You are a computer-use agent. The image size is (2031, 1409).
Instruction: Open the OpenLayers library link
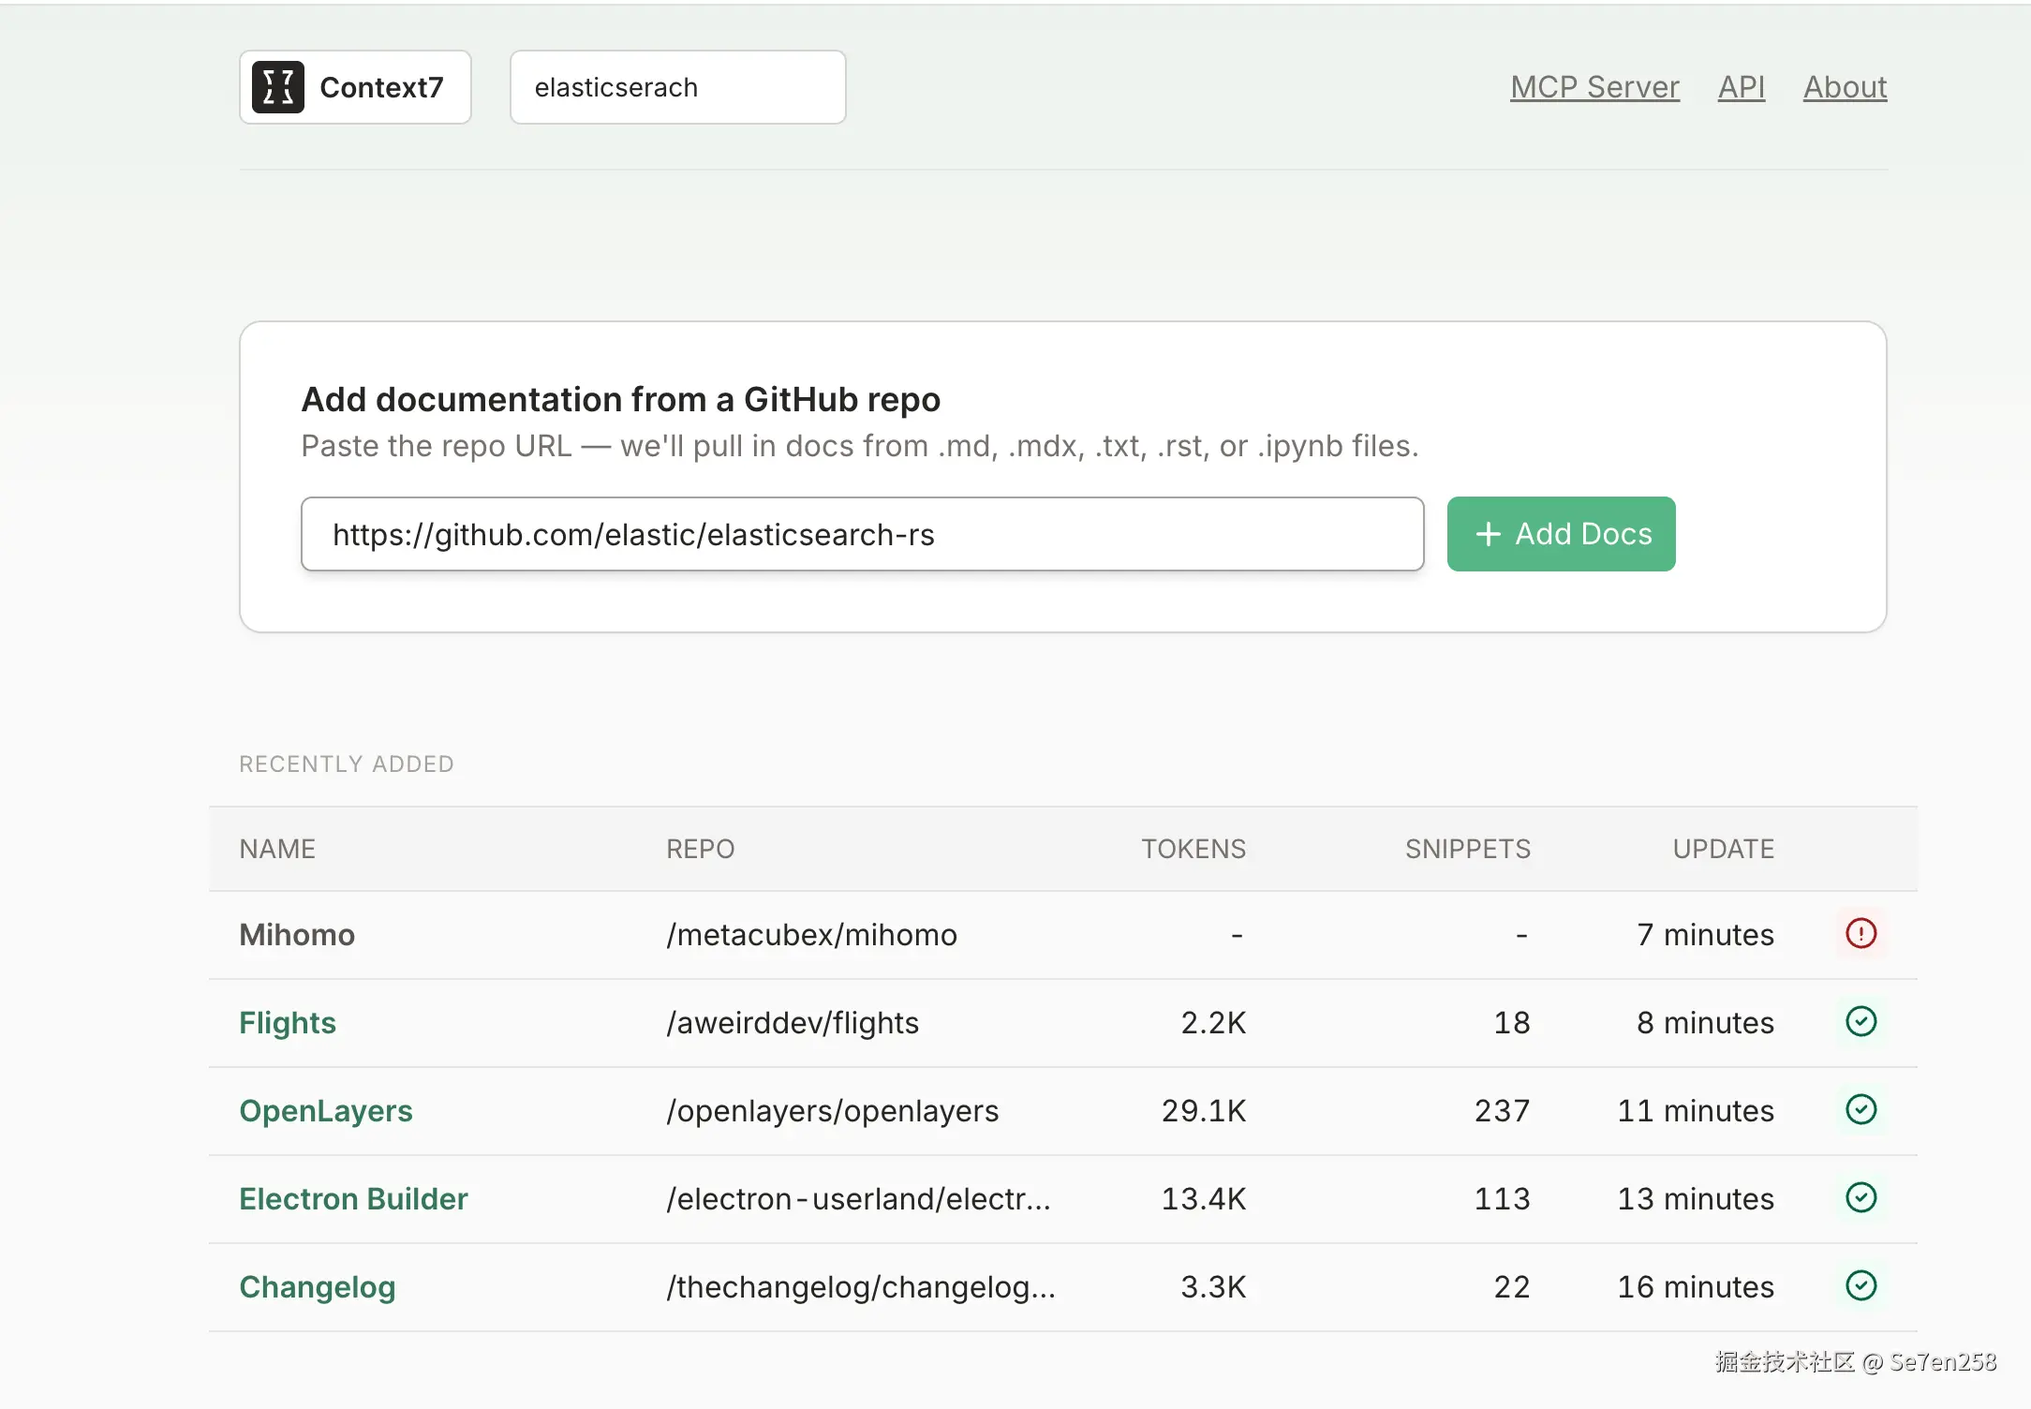pyautogui.click(x=326, y=1110)
